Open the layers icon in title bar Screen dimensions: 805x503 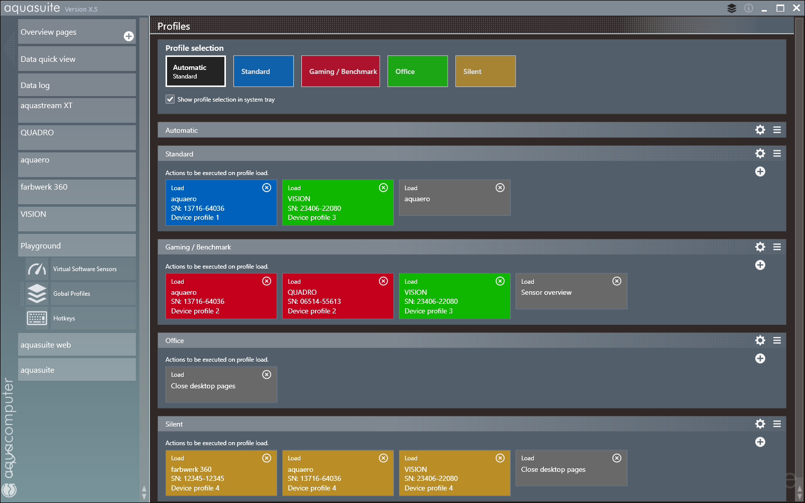732,8
